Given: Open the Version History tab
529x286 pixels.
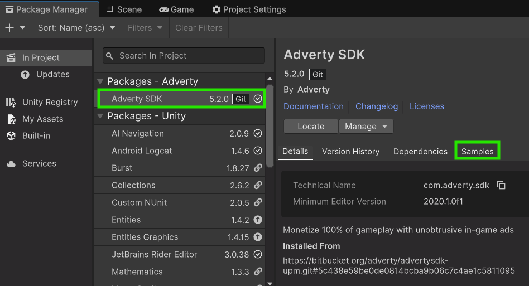Looking at the screenshot, I should point(350,152).
